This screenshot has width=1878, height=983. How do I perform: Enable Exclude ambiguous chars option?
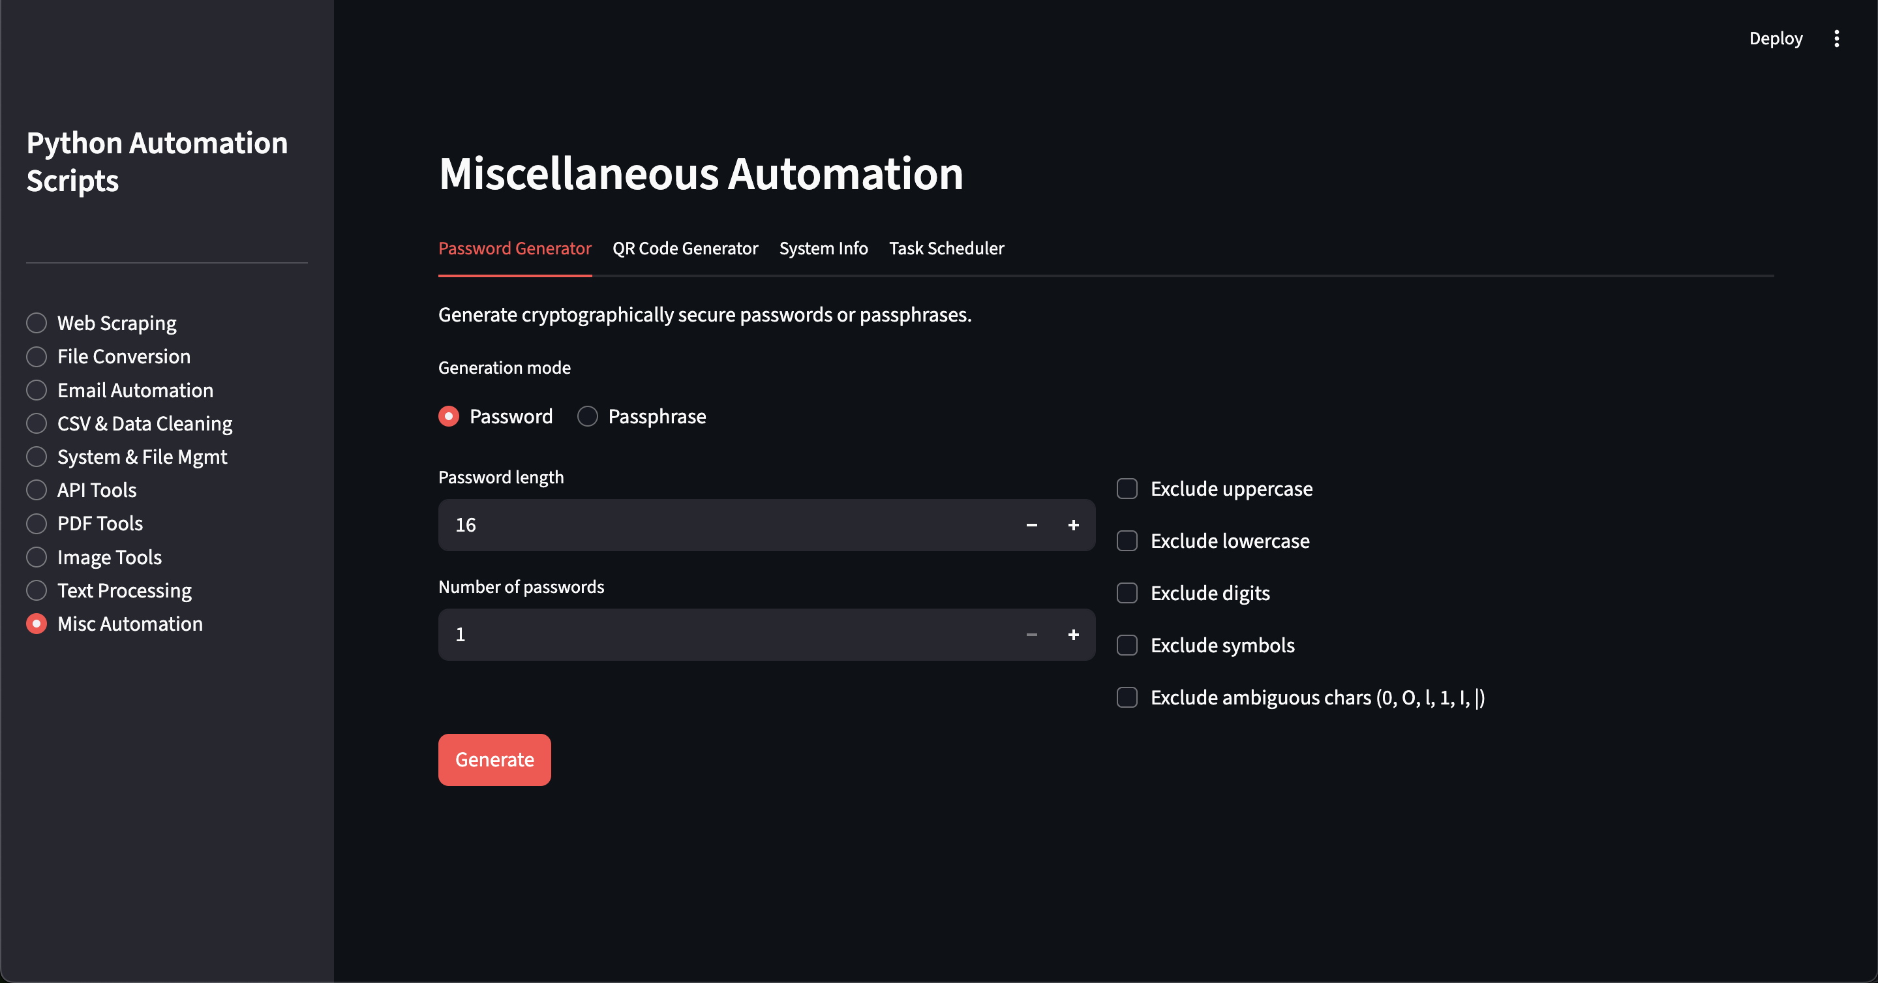1127,697
